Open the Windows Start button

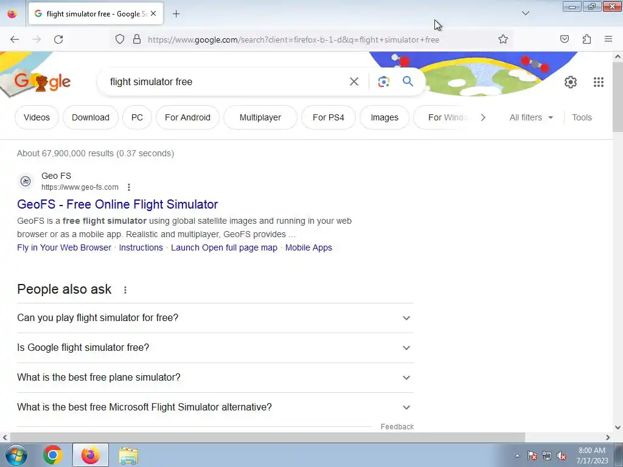16,455
